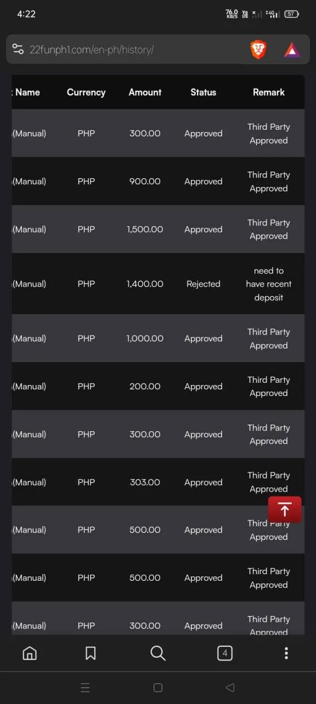316x704 pixels.
Task: Tap the search magnifier icon
Action: pyautogui.click(x=157, y=653)
